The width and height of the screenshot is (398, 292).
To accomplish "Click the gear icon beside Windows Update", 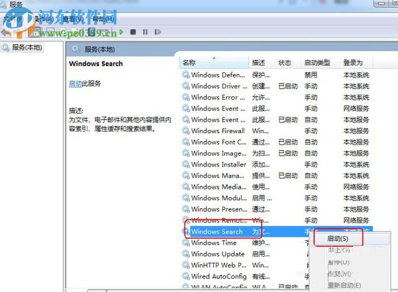I will pos(186,254).
